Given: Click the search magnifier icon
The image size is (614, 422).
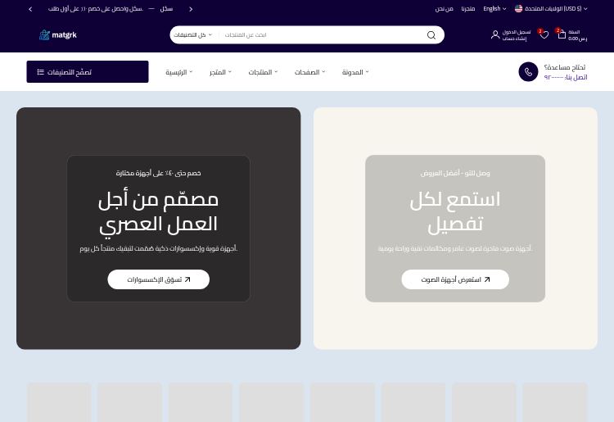Looking at the screenshot, I should (x=431, y=35).
